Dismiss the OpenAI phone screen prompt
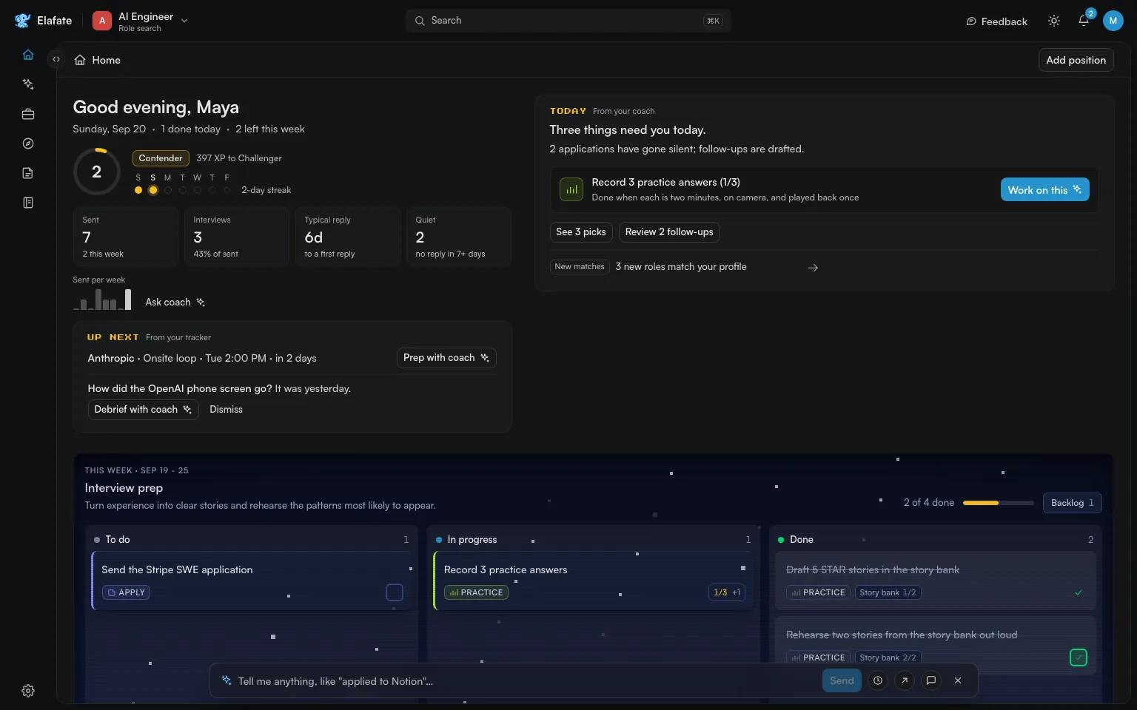Viewport: 1137px width, 710px height. [226, 410]
